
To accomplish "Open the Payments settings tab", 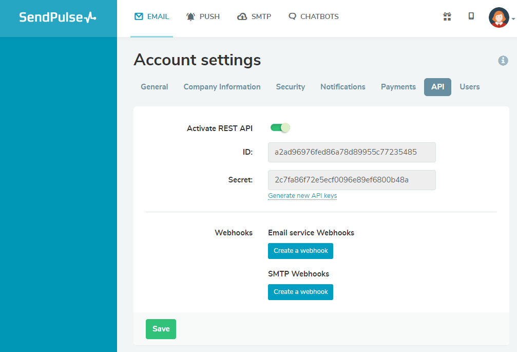I will pos(398,87).
